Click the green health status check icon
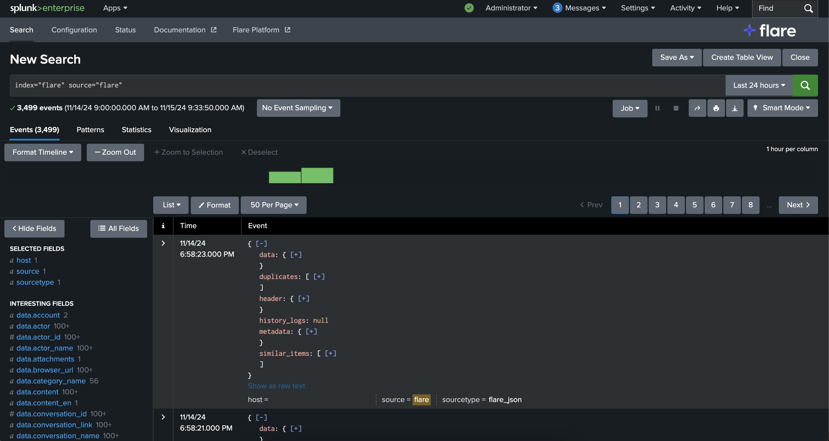Image resolution: width=829 pixels, height=441 pixels. point(469,8)
